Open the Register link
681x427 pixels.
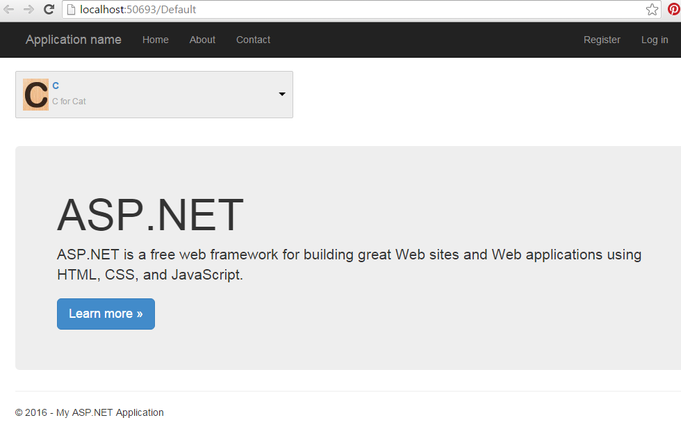click(x=602, y=40)
